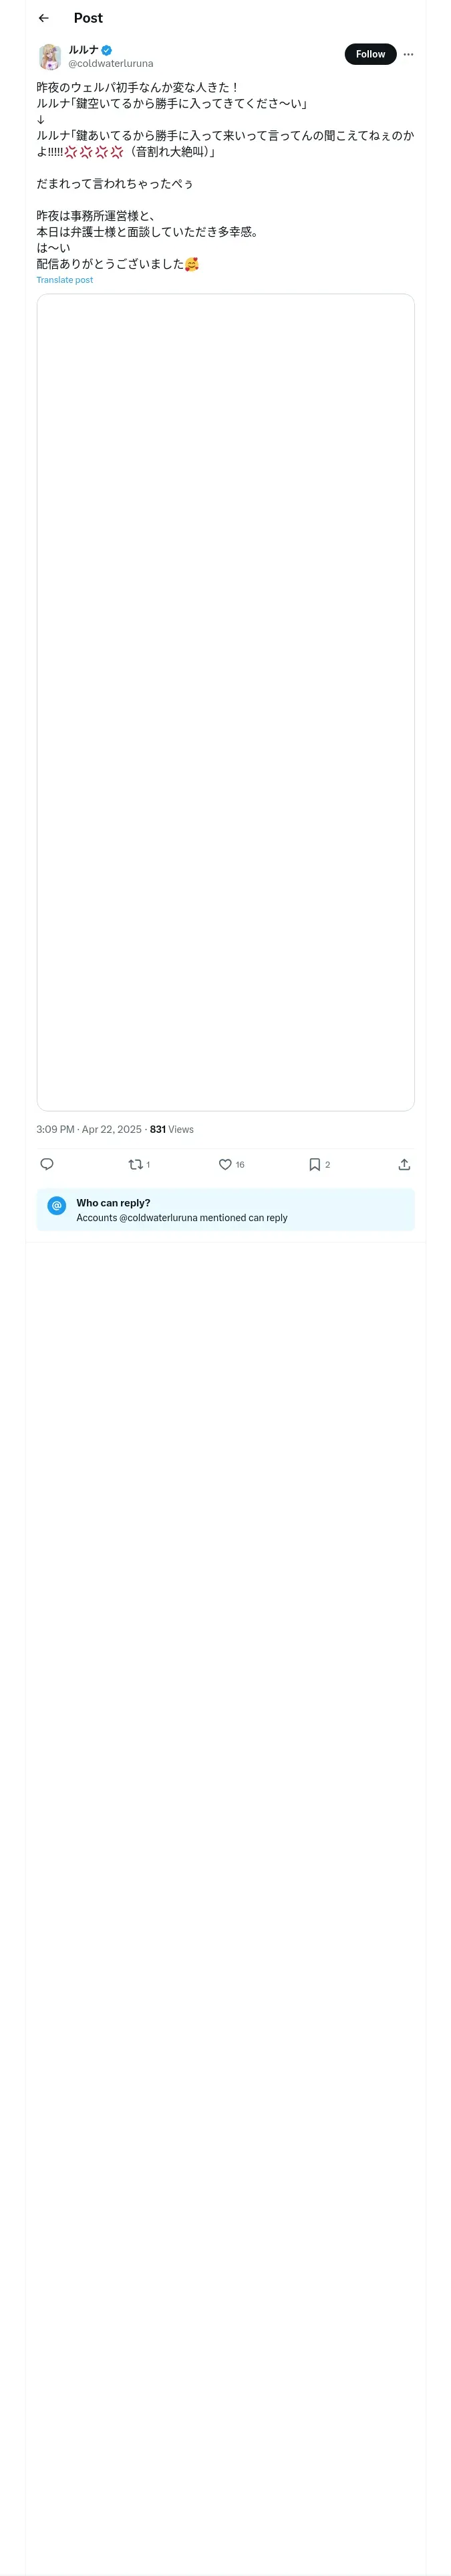The height and width of the screenshot is (2576, 451).
Task: Click the ルルナ display name
Action: coord(83,49)
